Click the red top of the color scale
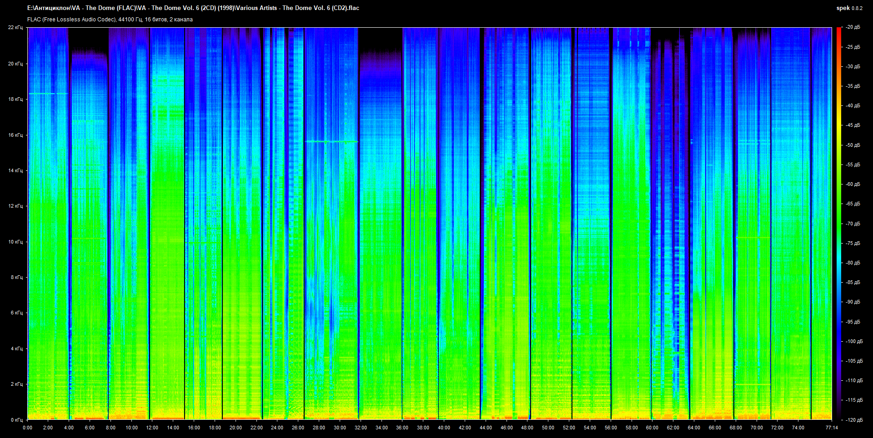 tap(838, 31)
